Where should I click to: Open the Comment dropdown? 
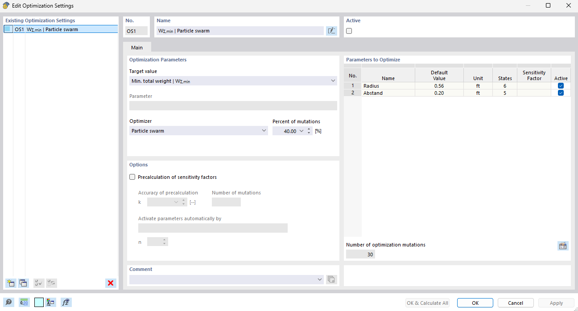pos(319,279)
